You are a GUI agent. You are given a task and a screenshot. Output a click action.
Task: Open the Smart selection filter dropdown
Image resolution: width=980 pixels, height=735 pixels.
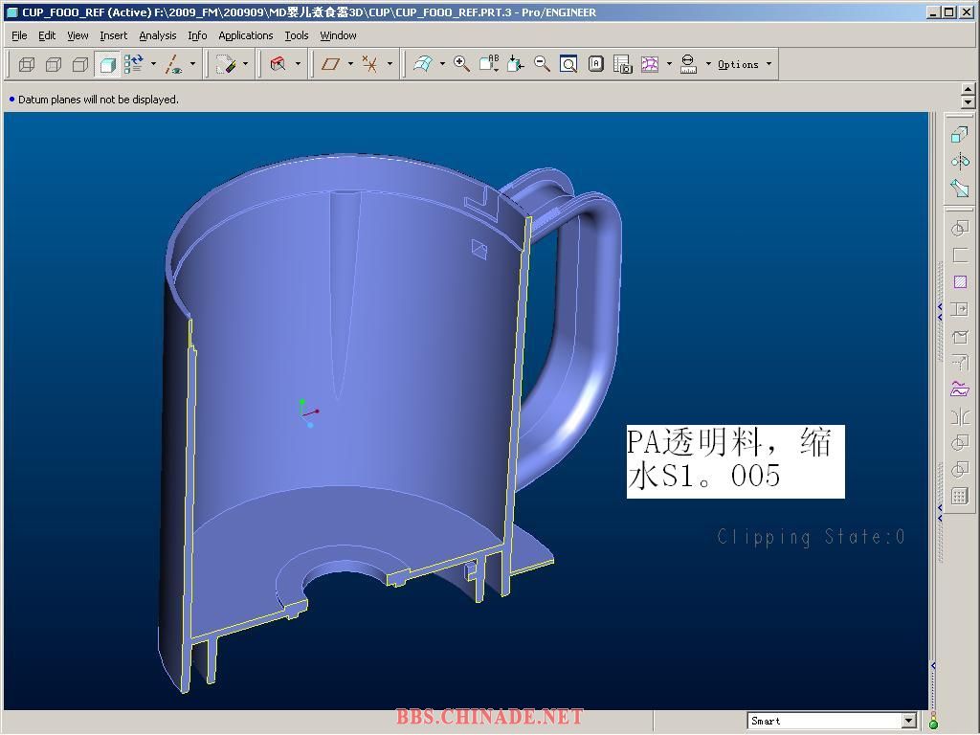click(908, 721)
